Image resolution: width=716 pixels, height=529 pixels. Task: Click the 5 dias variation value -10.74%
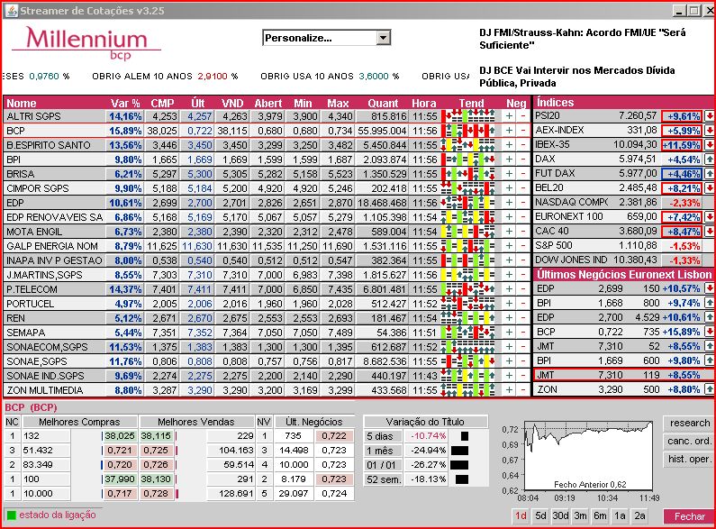[429, 436]
